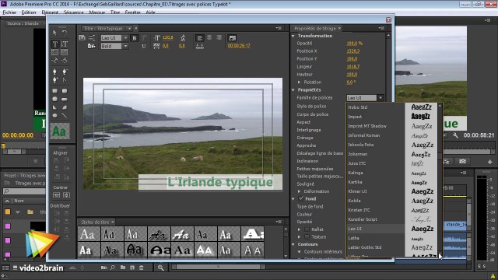Select the Selection arrow tool in title tools
The image size is (498, 280).
click(x=54, y=33)
